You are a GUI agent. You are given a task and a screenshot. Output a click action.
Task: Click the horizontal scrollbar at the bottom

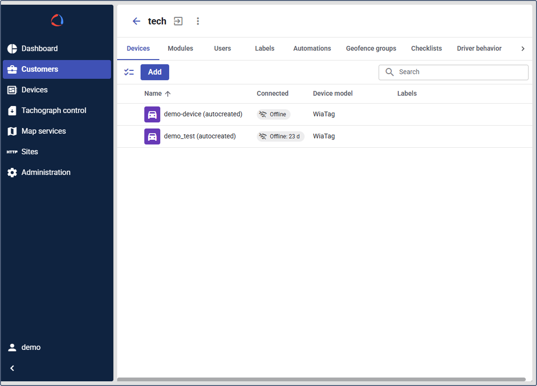pos(321,379)
